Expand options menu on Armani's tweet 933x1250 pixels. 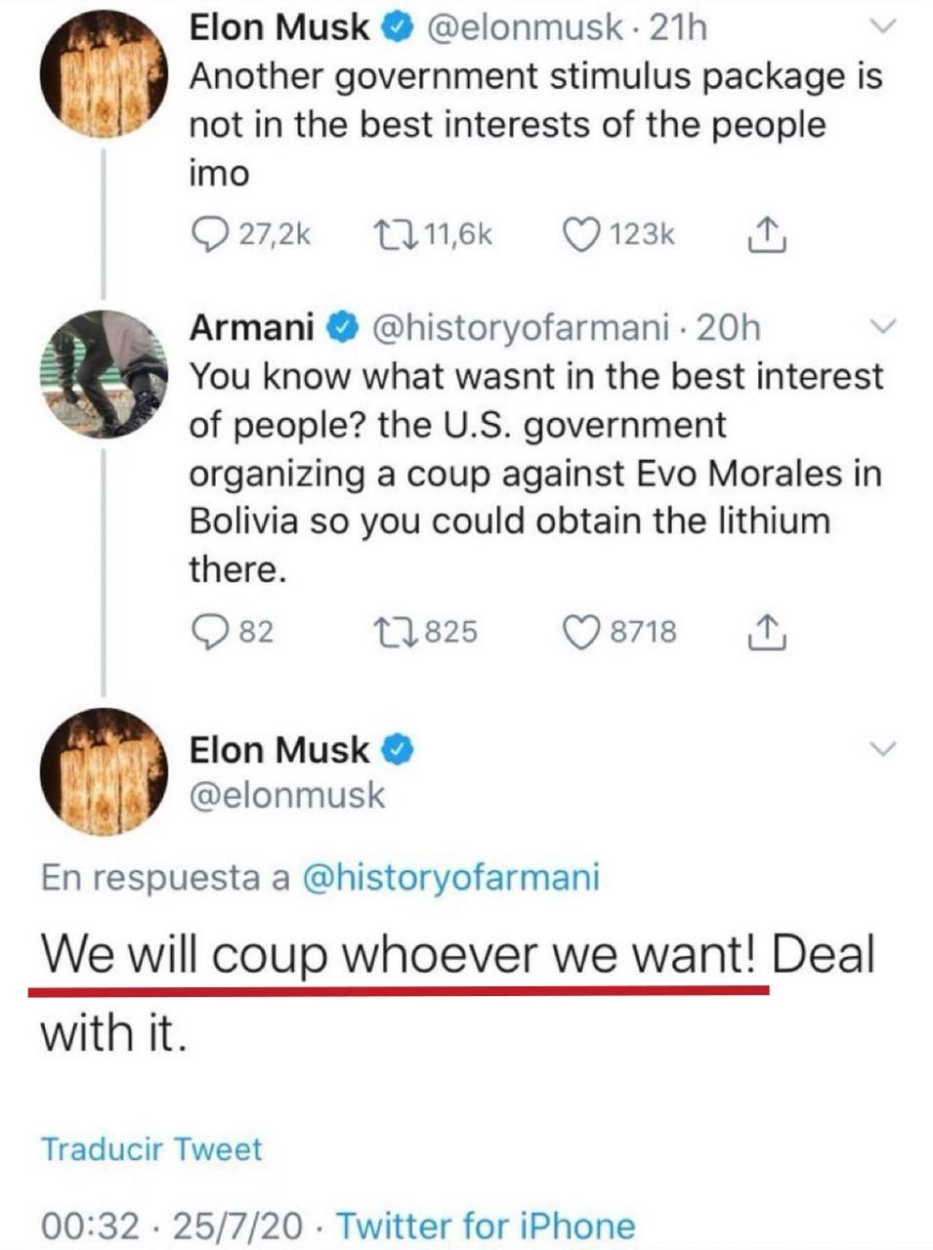click(x=881, y=326)
